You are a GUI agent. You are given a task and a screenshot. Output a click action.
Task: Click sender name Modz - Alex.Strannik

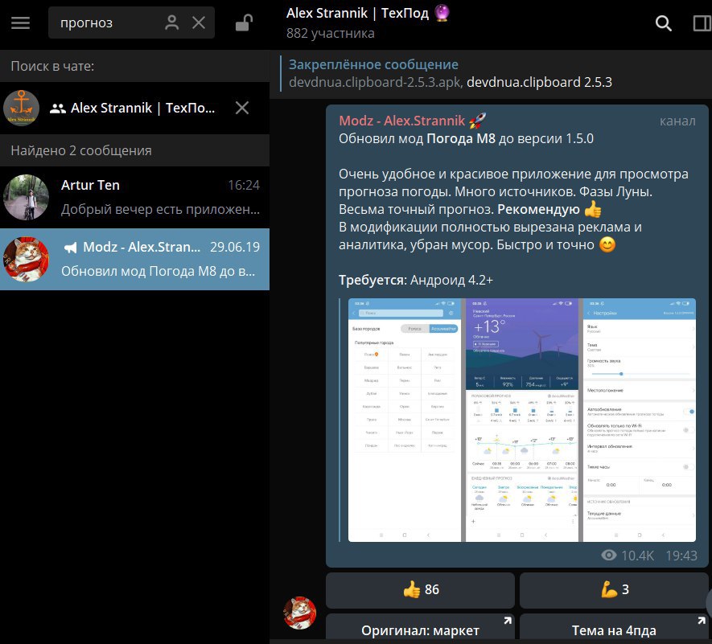pos(402,121)
